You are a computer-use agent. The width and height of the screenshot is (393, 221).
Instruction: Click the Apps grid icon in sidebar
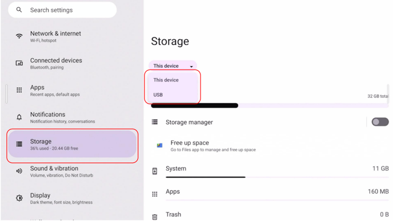click(x=19, y=90)
